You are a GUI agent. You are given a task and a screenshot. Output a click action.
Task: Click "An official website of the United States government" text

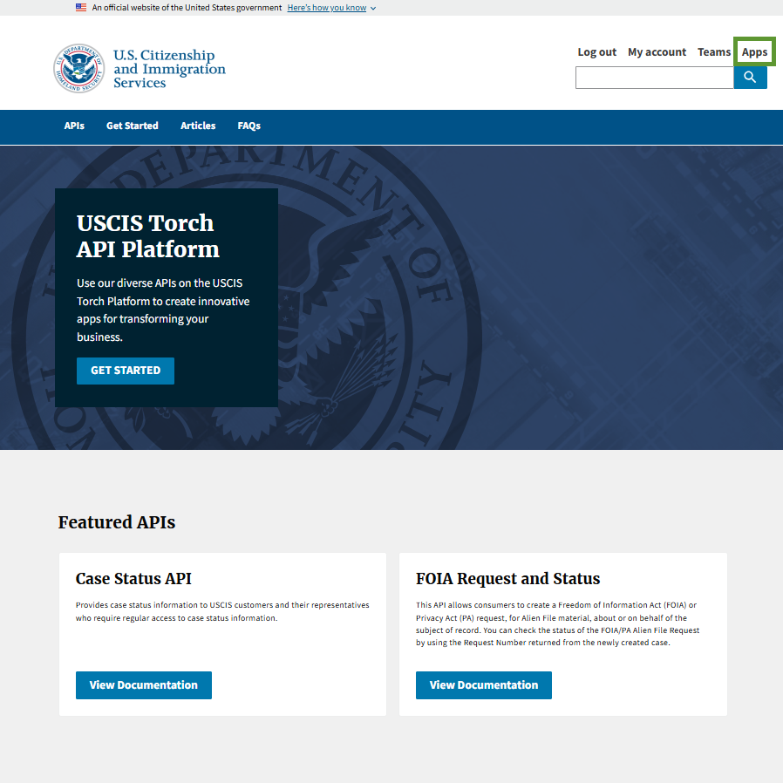[187, 8]
